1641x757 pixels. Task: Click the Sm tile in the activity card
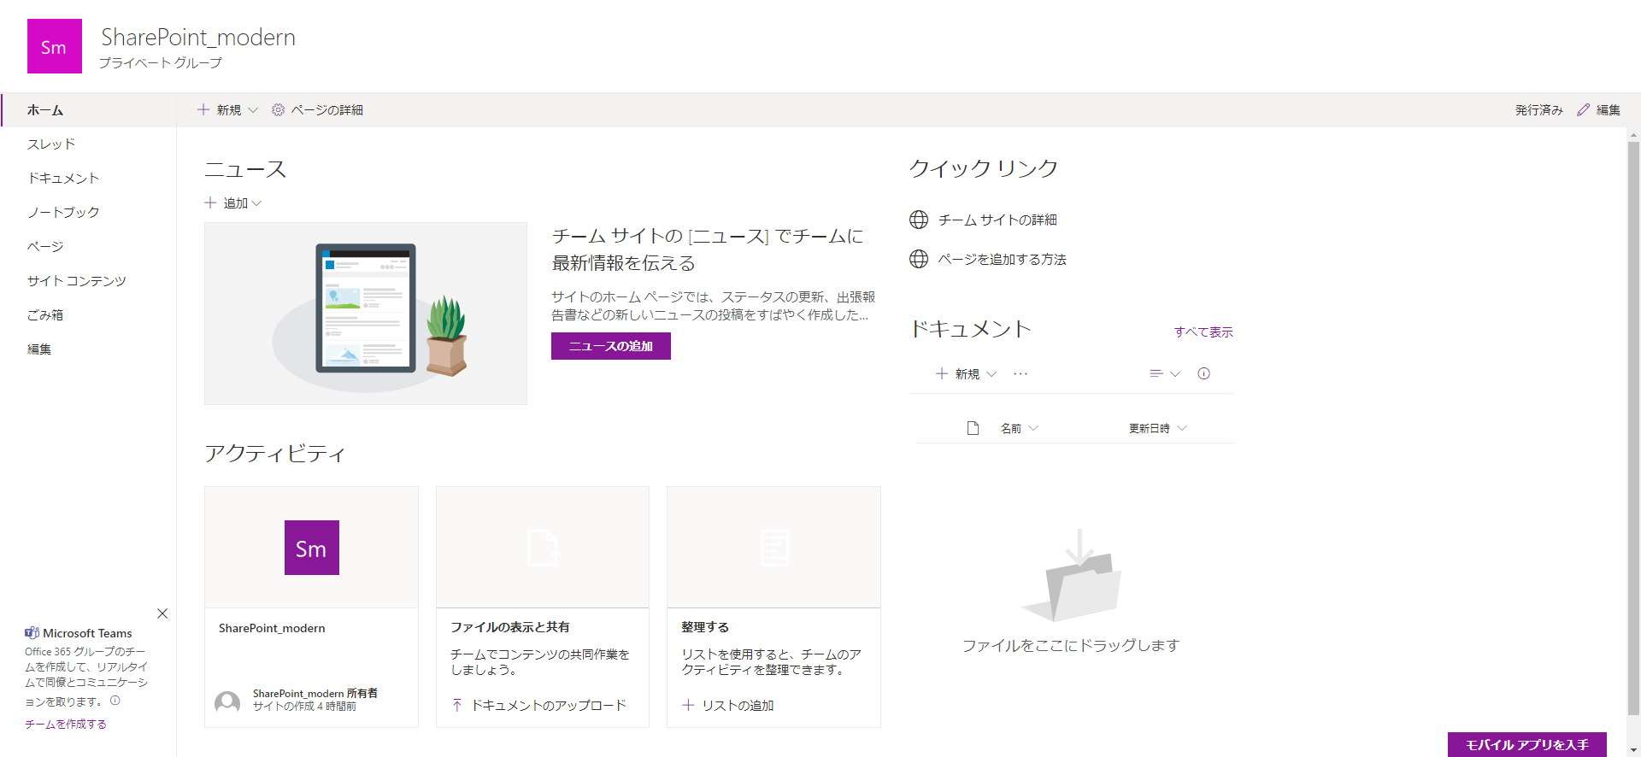[x=312, y=548]
